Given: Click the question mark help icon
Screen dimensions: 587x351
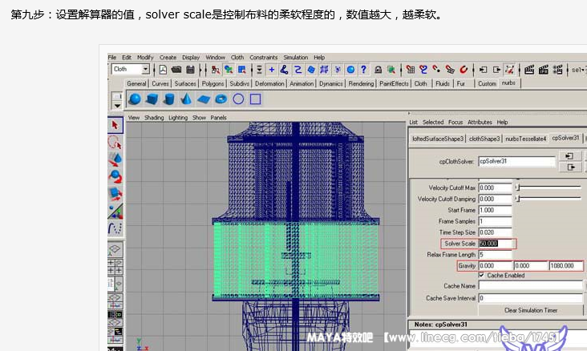Looking at the screenshot, I should coord(363,70).
